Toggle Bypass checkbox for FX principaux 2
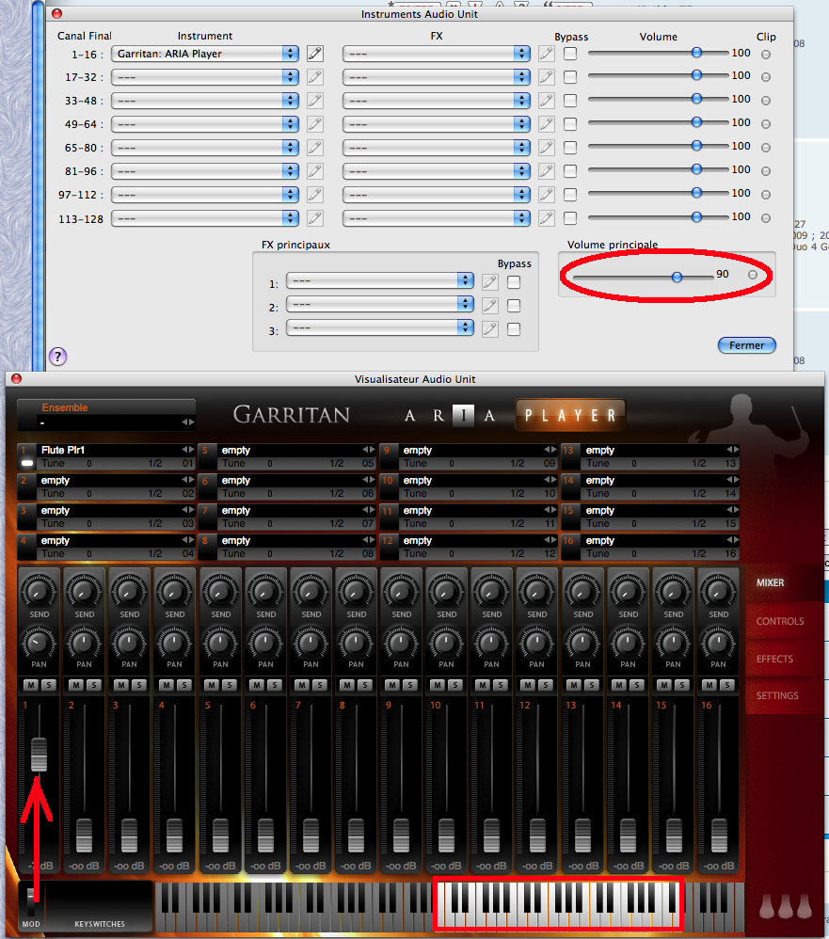Viewport: 829px width, 939px height. [514, 305]
